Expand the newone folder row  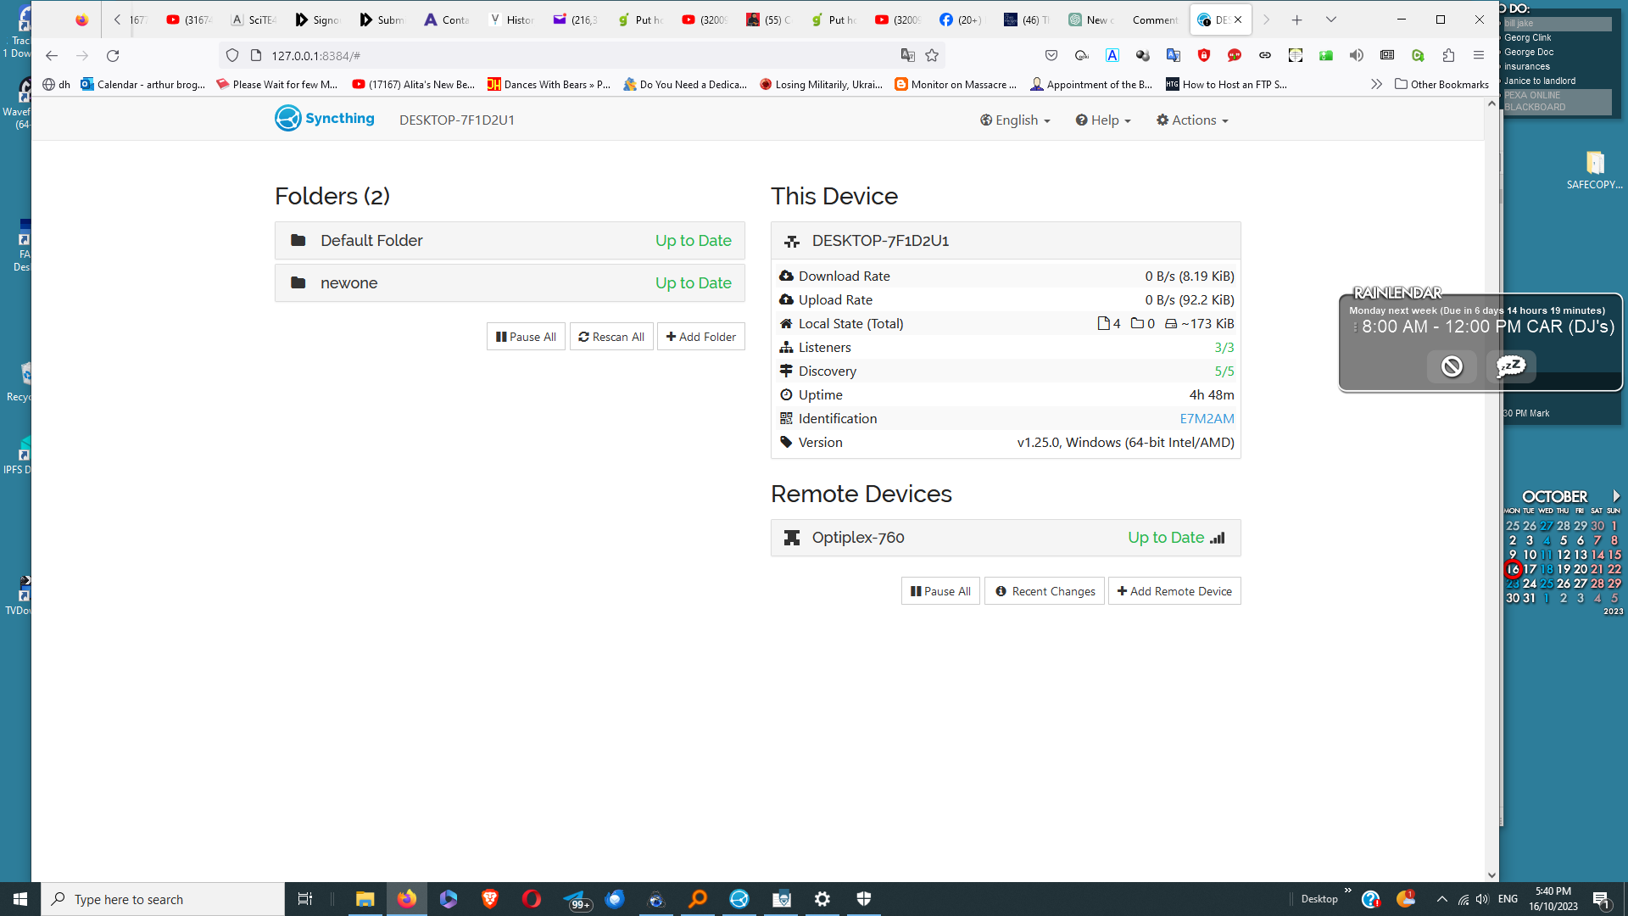tap(510, 283)
